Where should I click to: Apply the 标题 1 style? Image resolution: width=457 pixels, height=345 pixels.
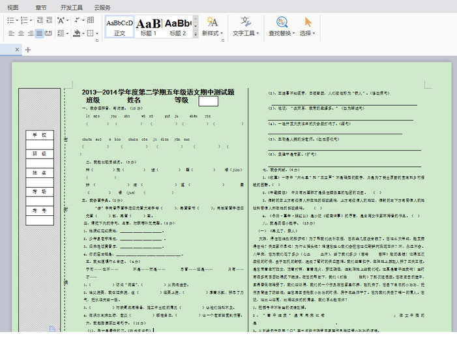coord(149,27)
